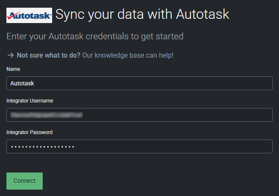The height and width of the screenshot is (196, 279).
Task: Click the "Integrator Username" label
Action: pos(29,101)
